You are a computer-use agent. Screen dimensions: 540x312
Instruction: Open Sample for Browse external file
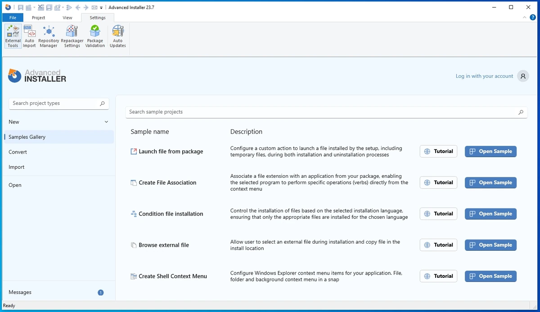point(490,245)
